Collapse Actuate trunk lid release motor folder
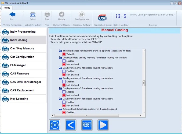Image resolution: width=182 pixels, height=134 pixels. pyautogui.click(x=60, y=109)
